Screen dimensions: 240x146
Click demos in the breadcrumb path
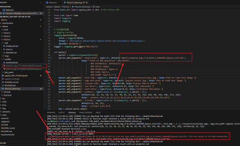[49, 7]
